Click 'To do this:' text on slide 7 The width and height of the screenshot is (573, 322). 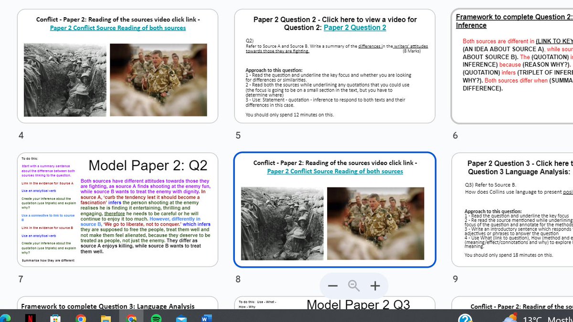pyautogui.click(x=30, y=158)
